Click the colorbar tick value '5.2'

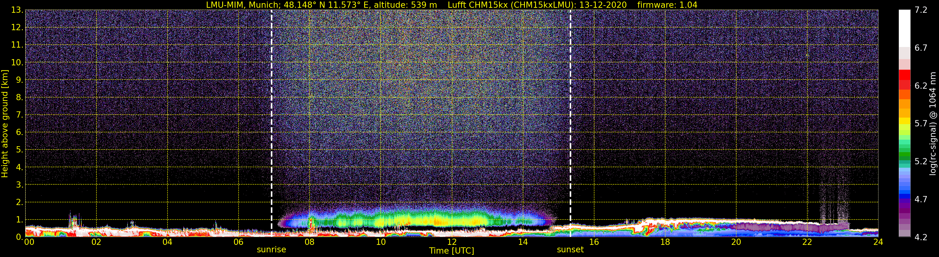(x=921, y=161)
